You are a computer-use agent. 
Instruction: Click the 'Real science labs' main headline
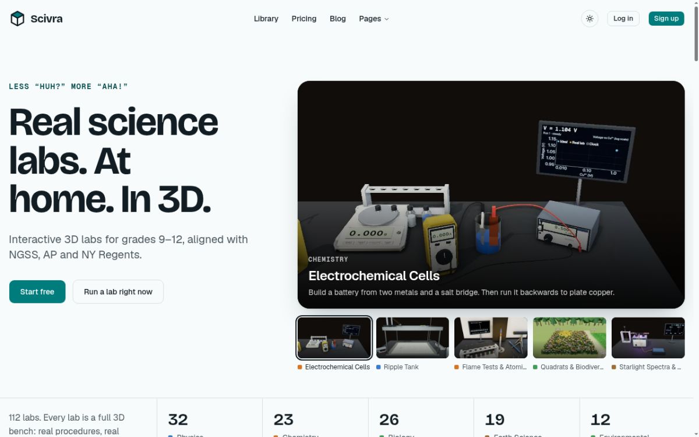[x=114, y=160]
